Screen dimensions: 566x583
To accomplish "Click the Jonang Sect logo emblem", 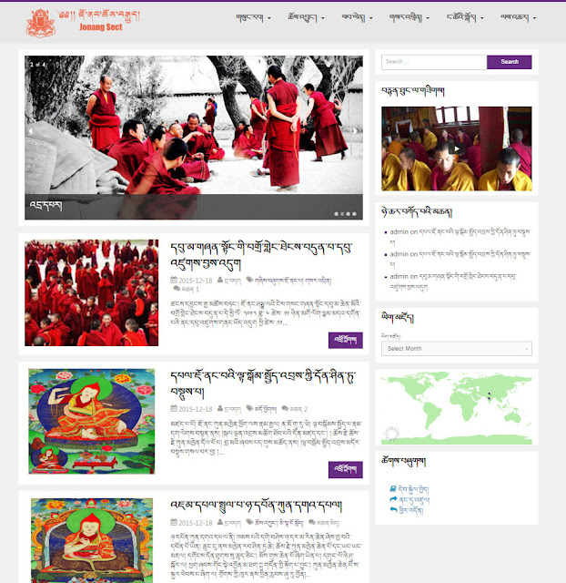I will (x=41, y=23).
